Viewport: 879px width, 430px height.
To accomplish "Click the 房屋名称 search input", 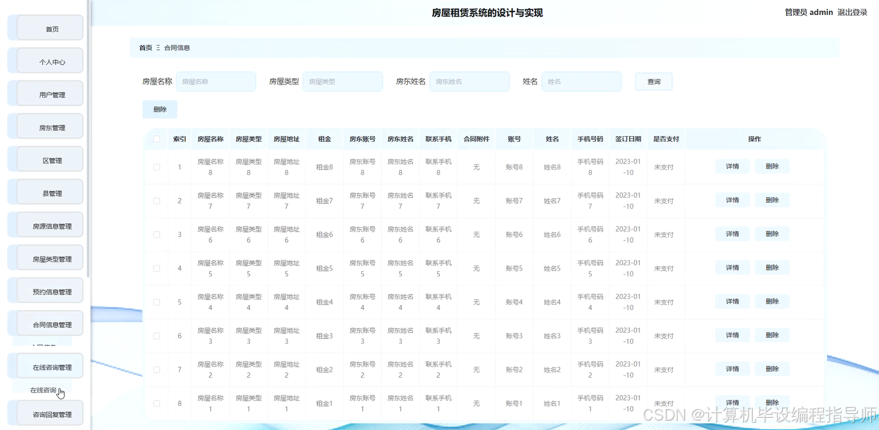I will click(x=216, y=81).
